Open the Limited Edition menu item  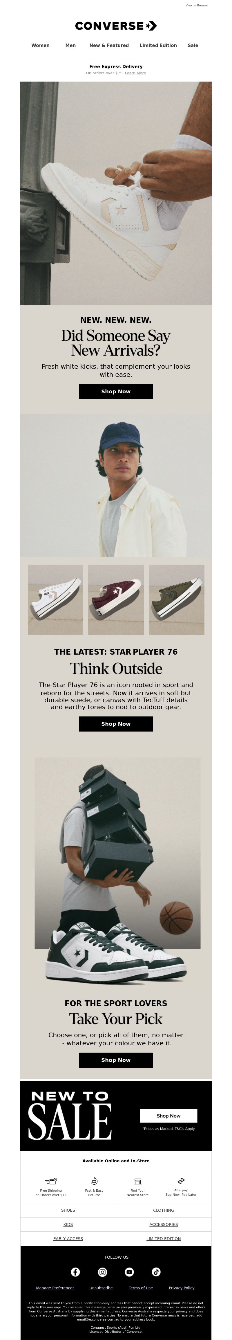pyautogui.click(x=158, y=45)
